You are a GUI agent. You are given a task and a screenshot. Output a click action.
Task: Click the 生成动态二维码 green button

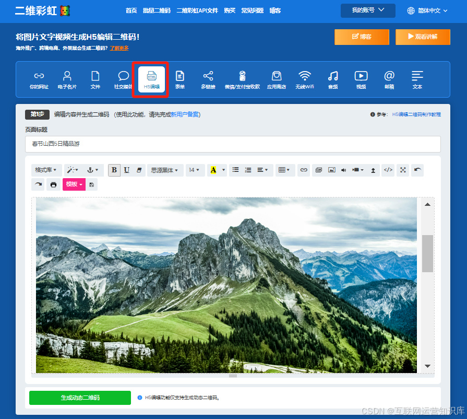[x=80, y=398]
